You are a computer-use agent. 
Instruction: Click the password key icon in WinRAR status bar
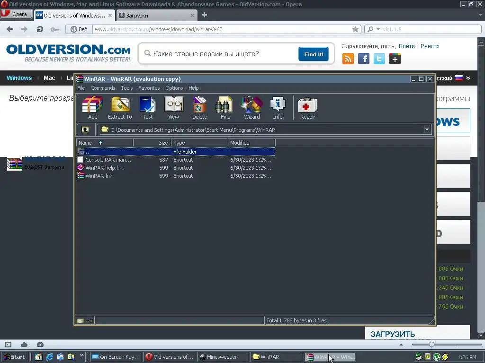[x=90, y=321]
